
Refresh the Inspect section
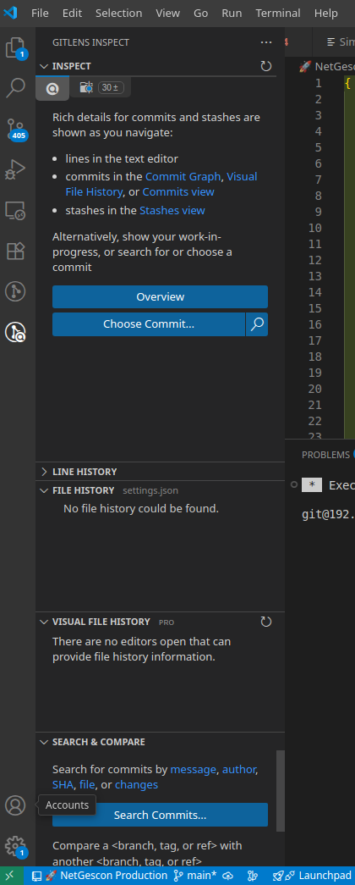[266, 66]
